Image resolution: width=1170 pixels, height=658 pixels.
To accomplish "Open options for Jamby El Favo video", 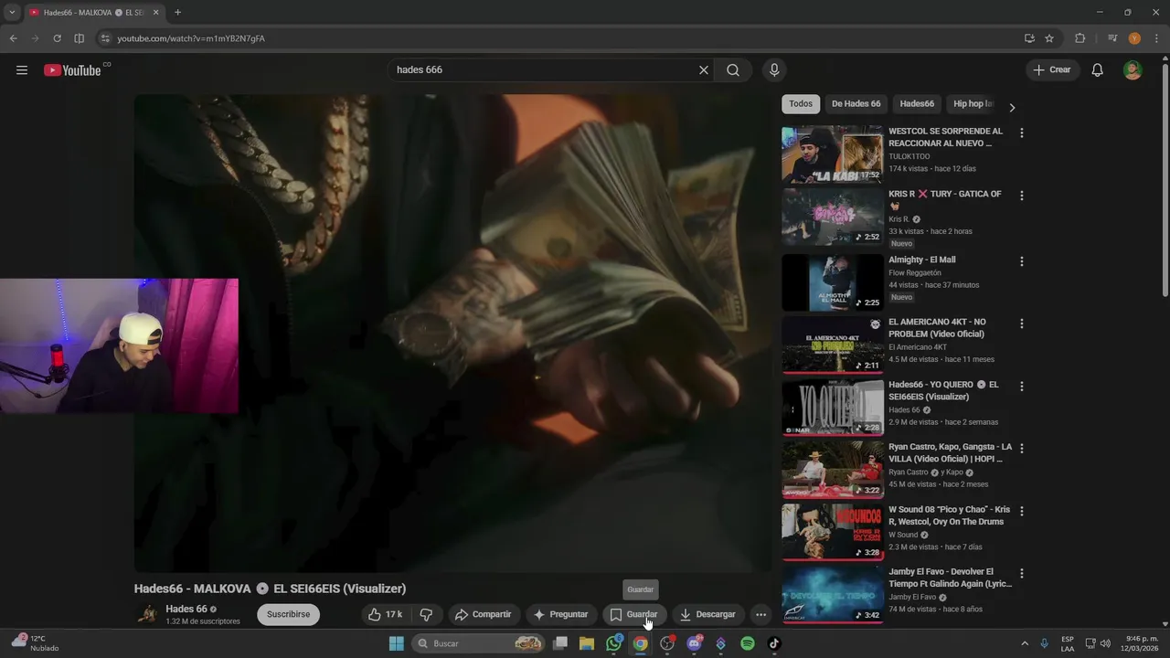I will click(x=1021, y=574).
